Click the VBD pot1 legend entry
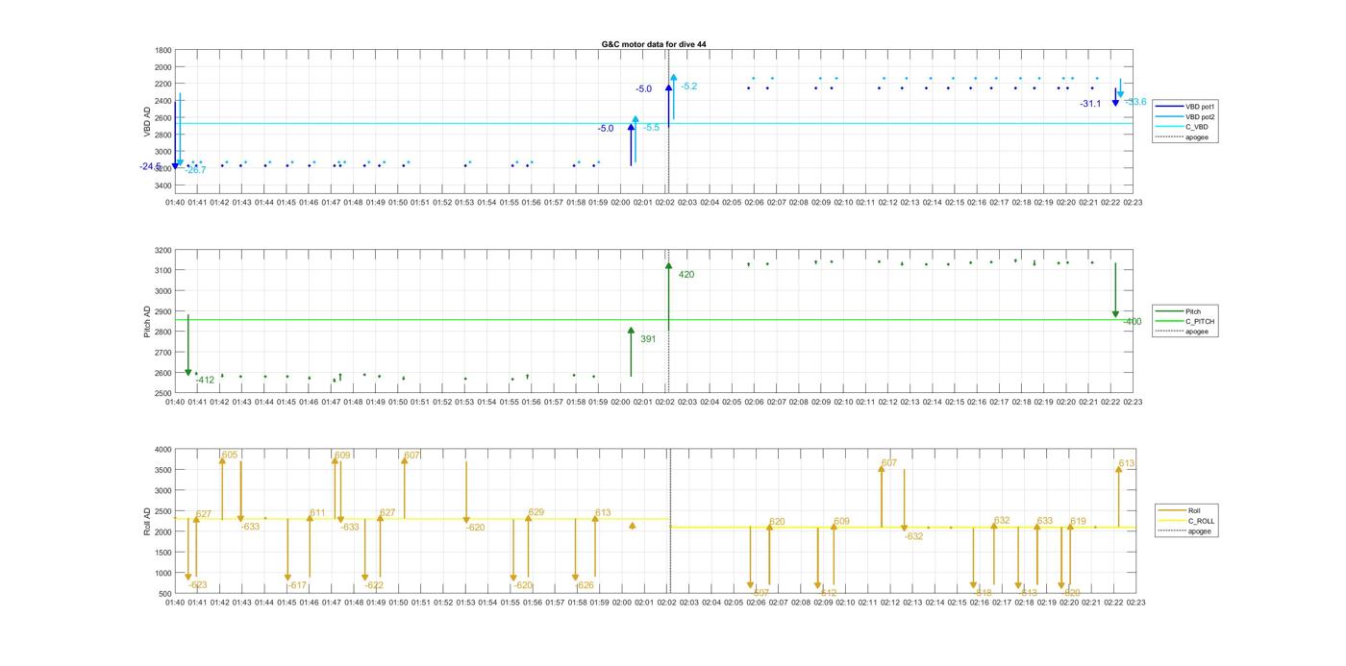This screenshot has height=666, width=1346. coord(1184,106)
